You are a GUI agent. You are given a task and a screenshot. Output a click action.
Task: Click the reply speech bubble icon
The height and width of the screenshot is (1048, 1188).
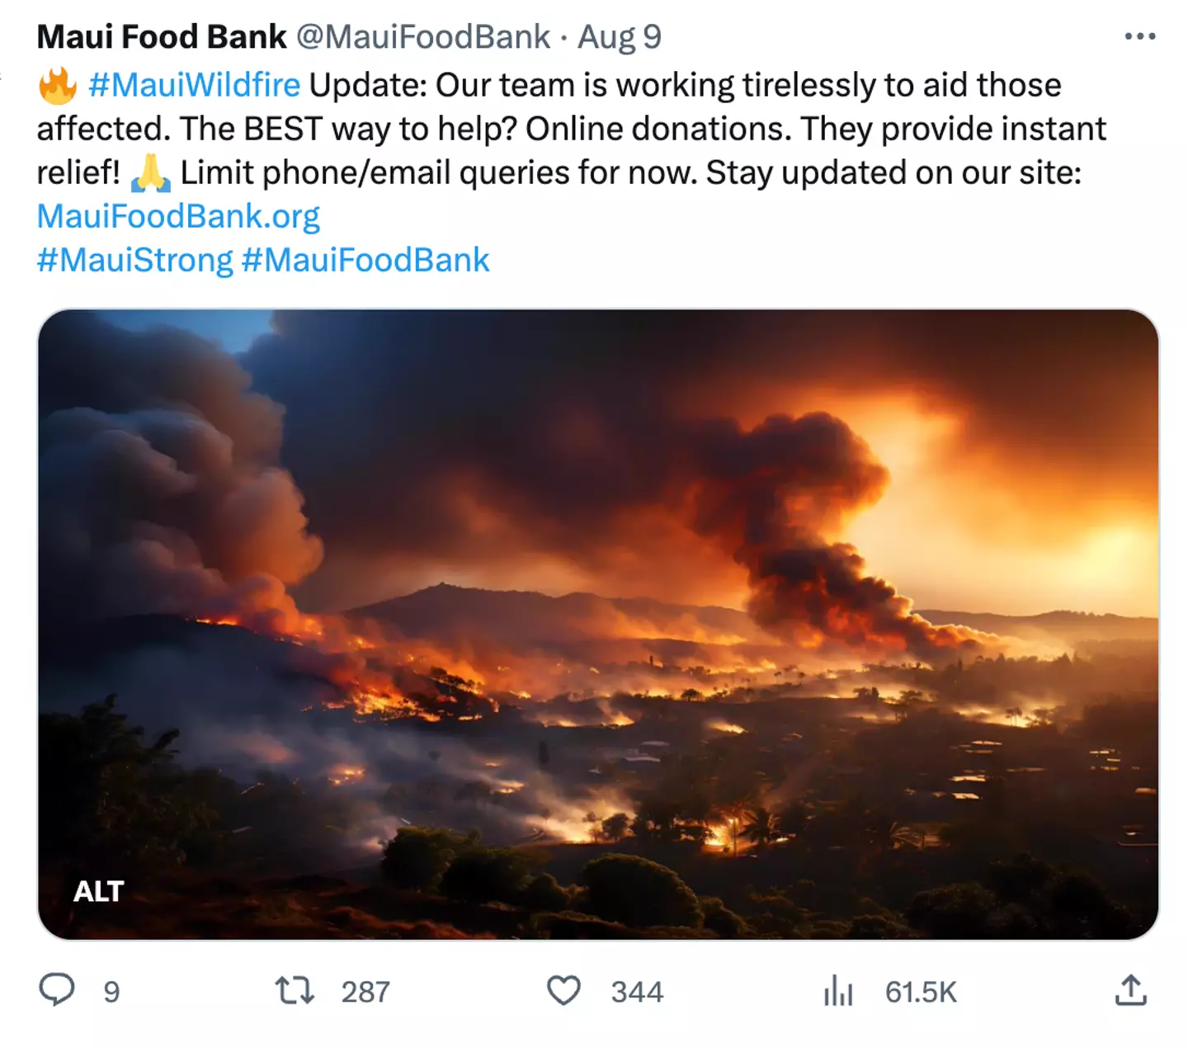[57, 989]
